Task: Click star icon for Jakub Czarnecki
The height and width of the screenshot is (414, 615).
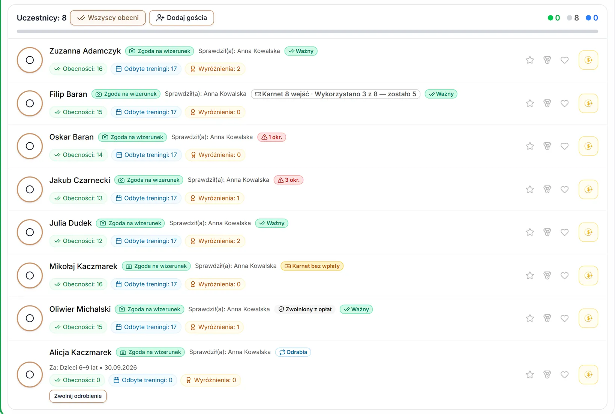Action: (529, 189)
